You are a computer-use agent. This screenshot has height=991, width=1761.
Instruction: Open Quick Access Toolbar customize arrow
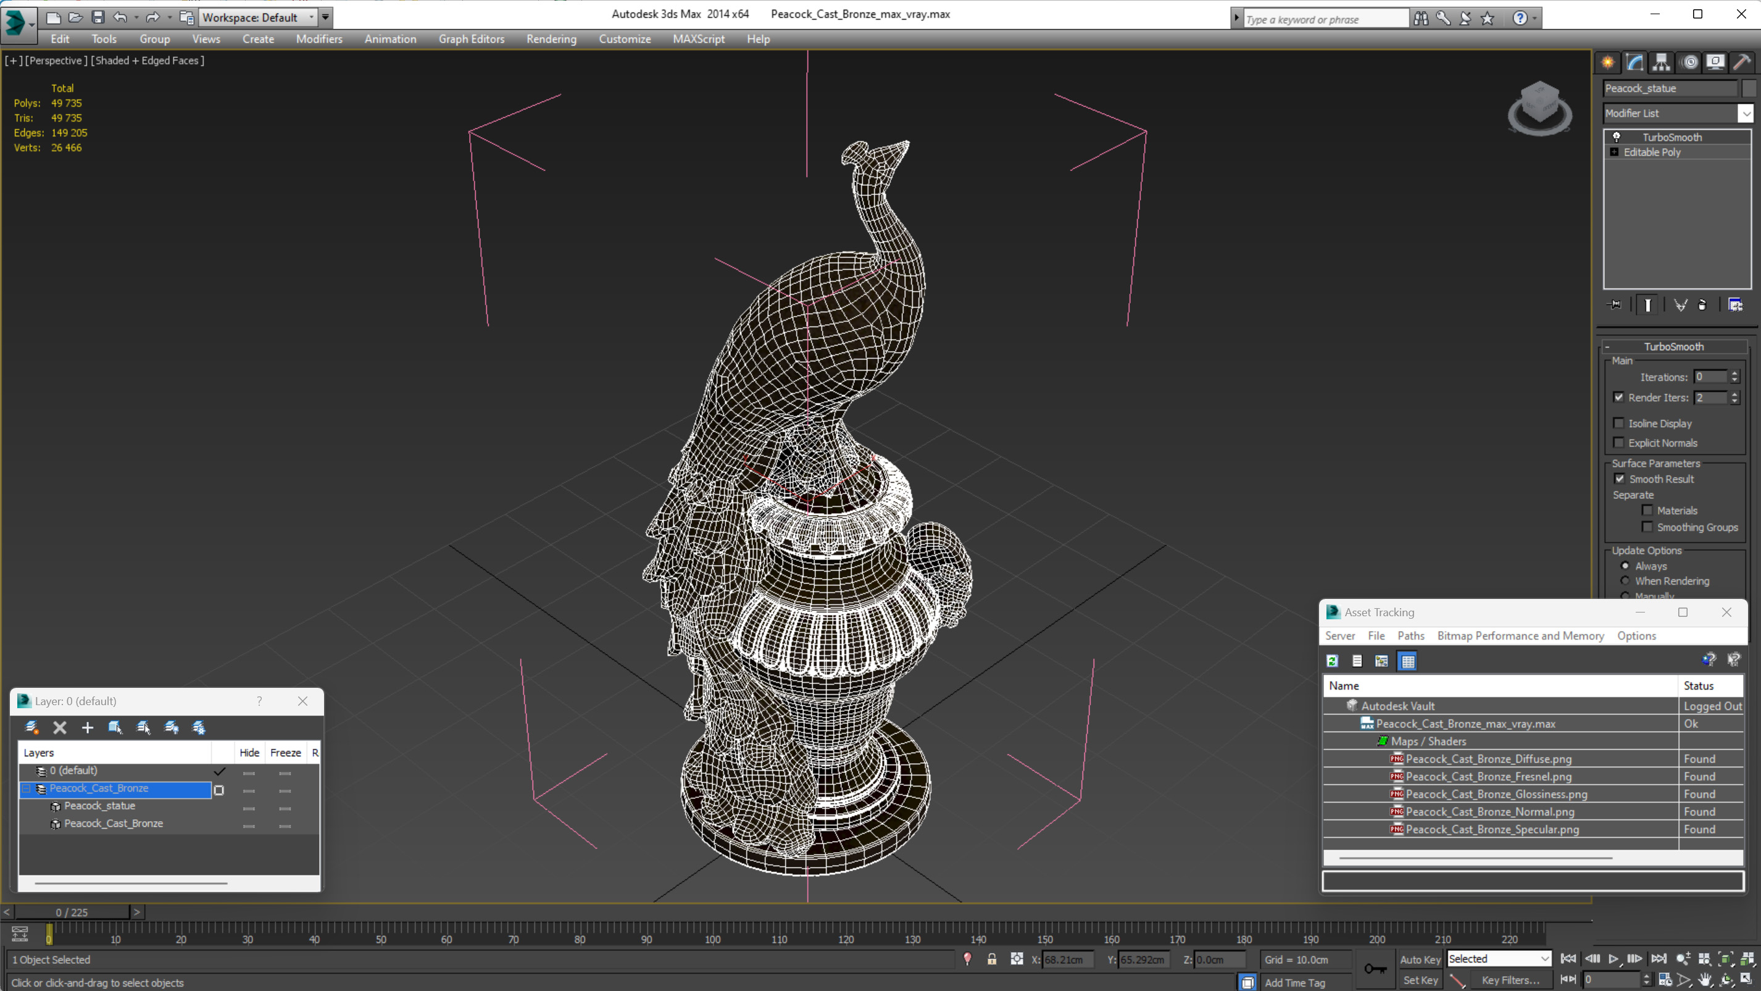point(325,17)
